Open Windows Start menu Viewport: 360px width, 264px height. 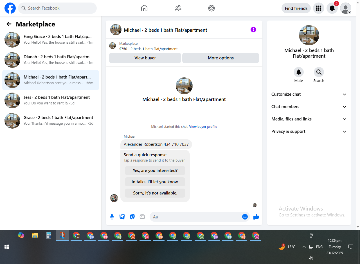[x=7, y=247]
